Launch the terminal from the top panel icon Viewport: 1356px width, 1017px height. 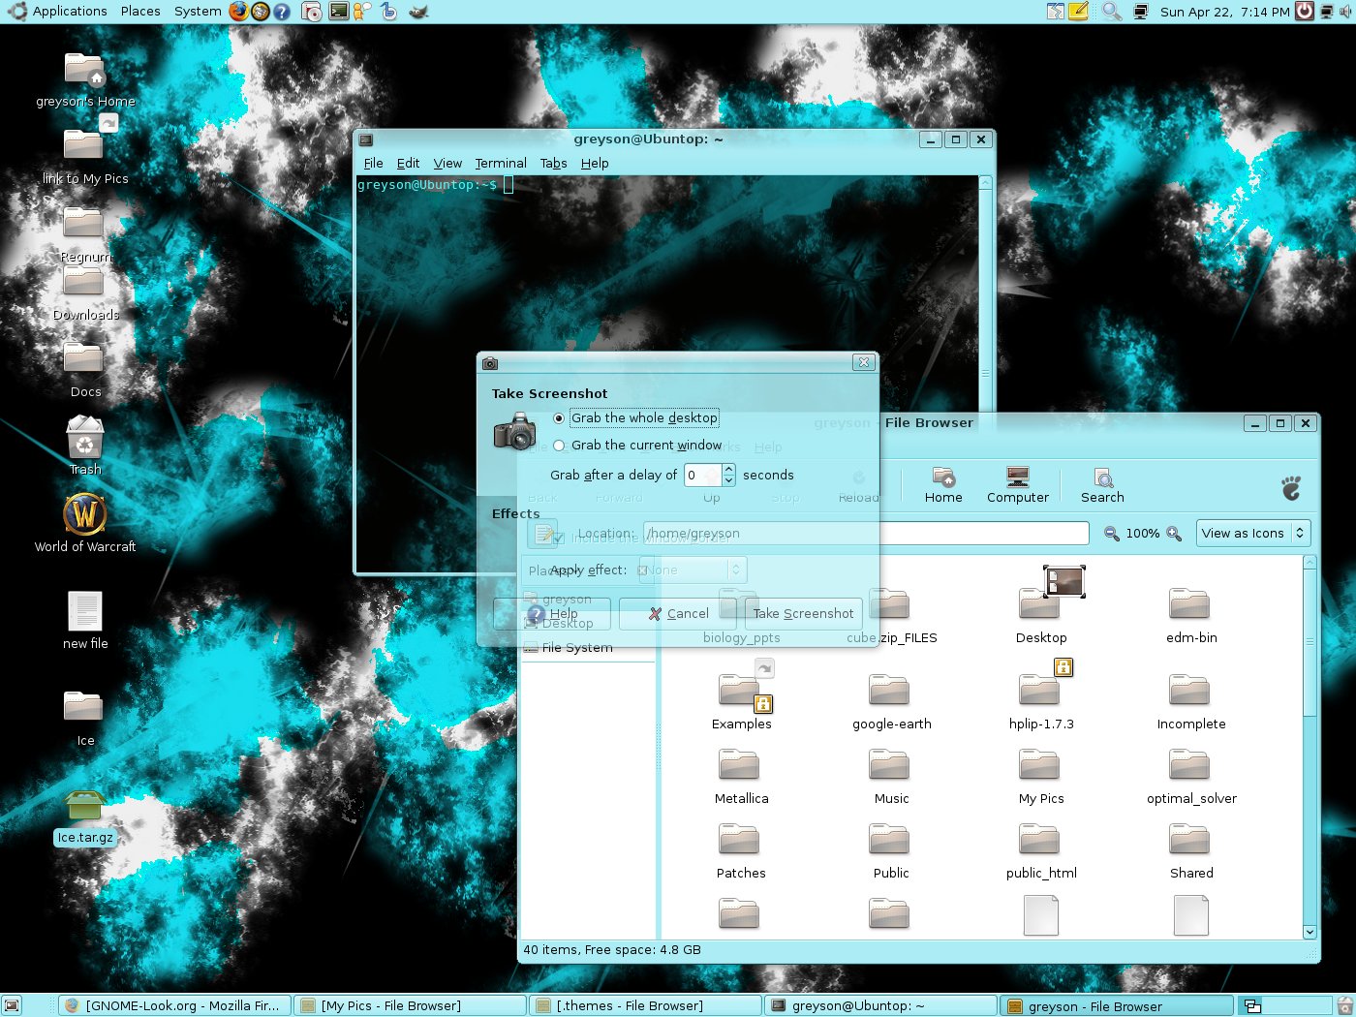click(x=338, y=12)
